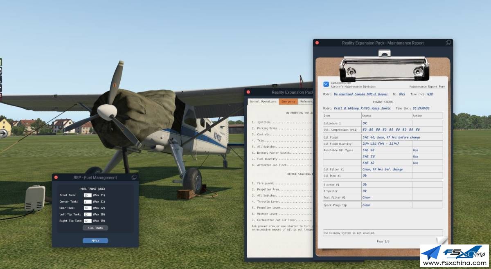491x269 pixels.
Task: Open the green REP sidebar icon
Action: pyautogui.click(x=1, y=62)
